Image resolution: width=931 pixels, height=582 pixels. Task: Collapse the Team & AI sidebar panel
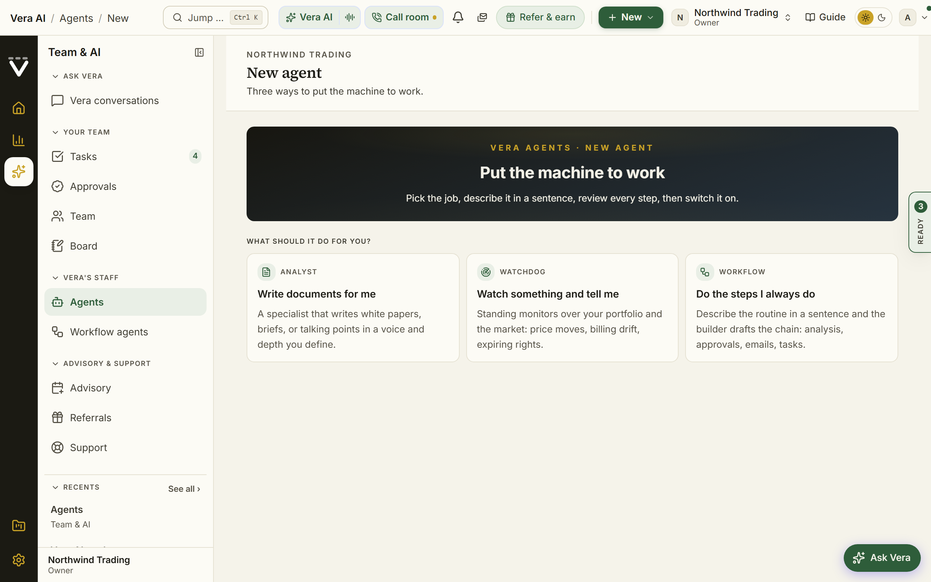[199, 52]
